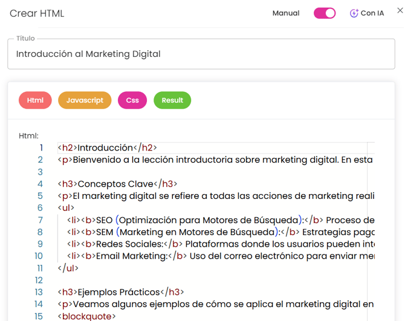Open the Javascript tab
The width and height of the screenshot is (405, 321).
[85, 100]
